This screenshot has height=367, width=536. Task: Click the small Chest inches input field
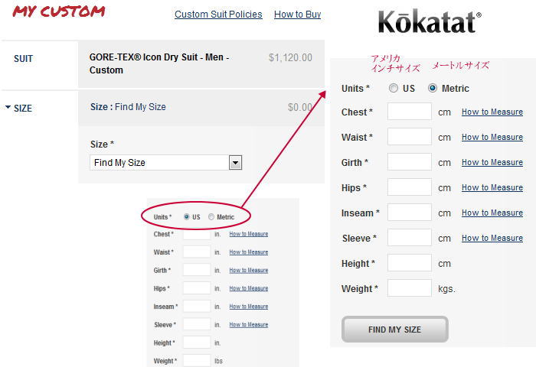(x=197, y=234)
